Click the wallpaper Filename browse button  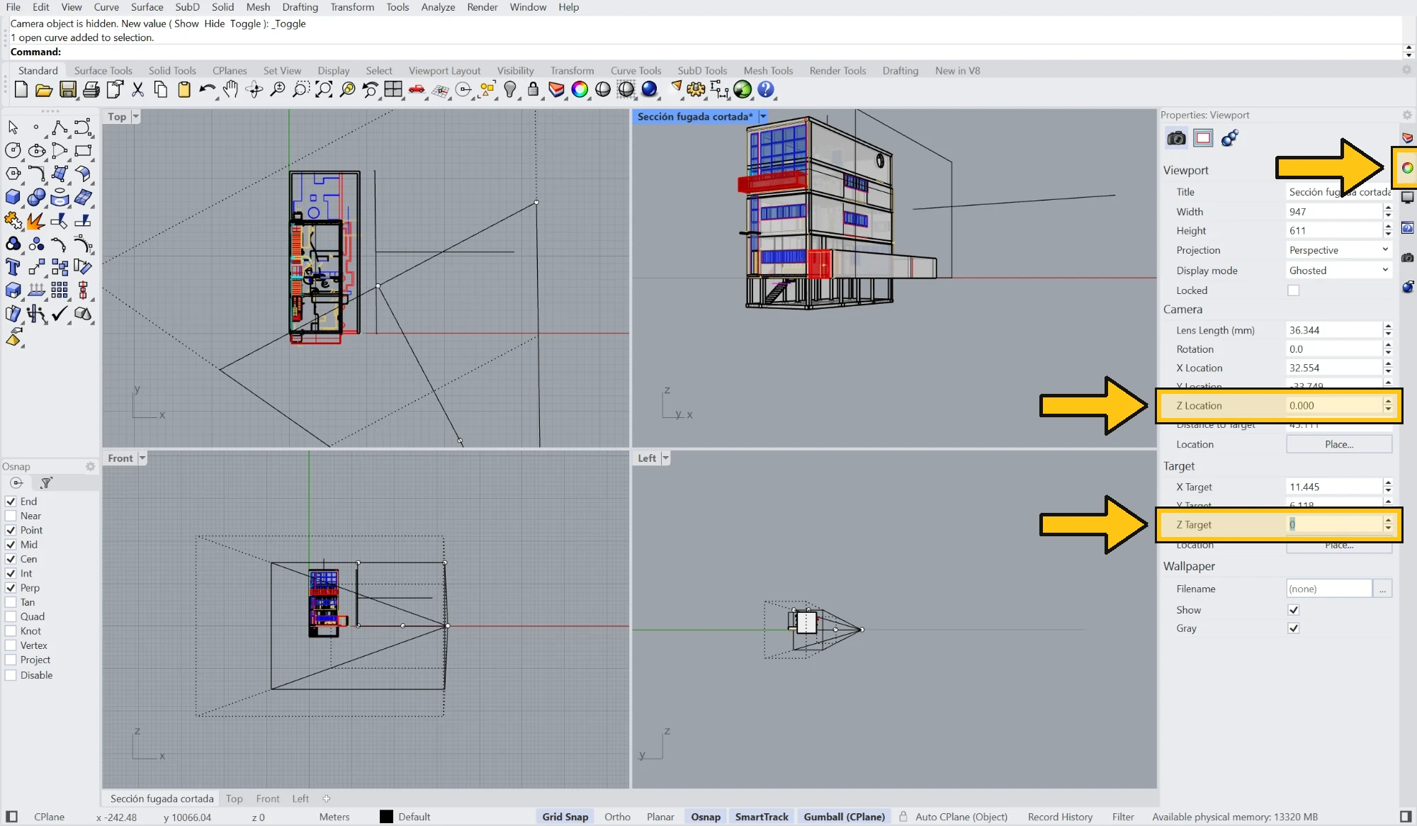1382,589
